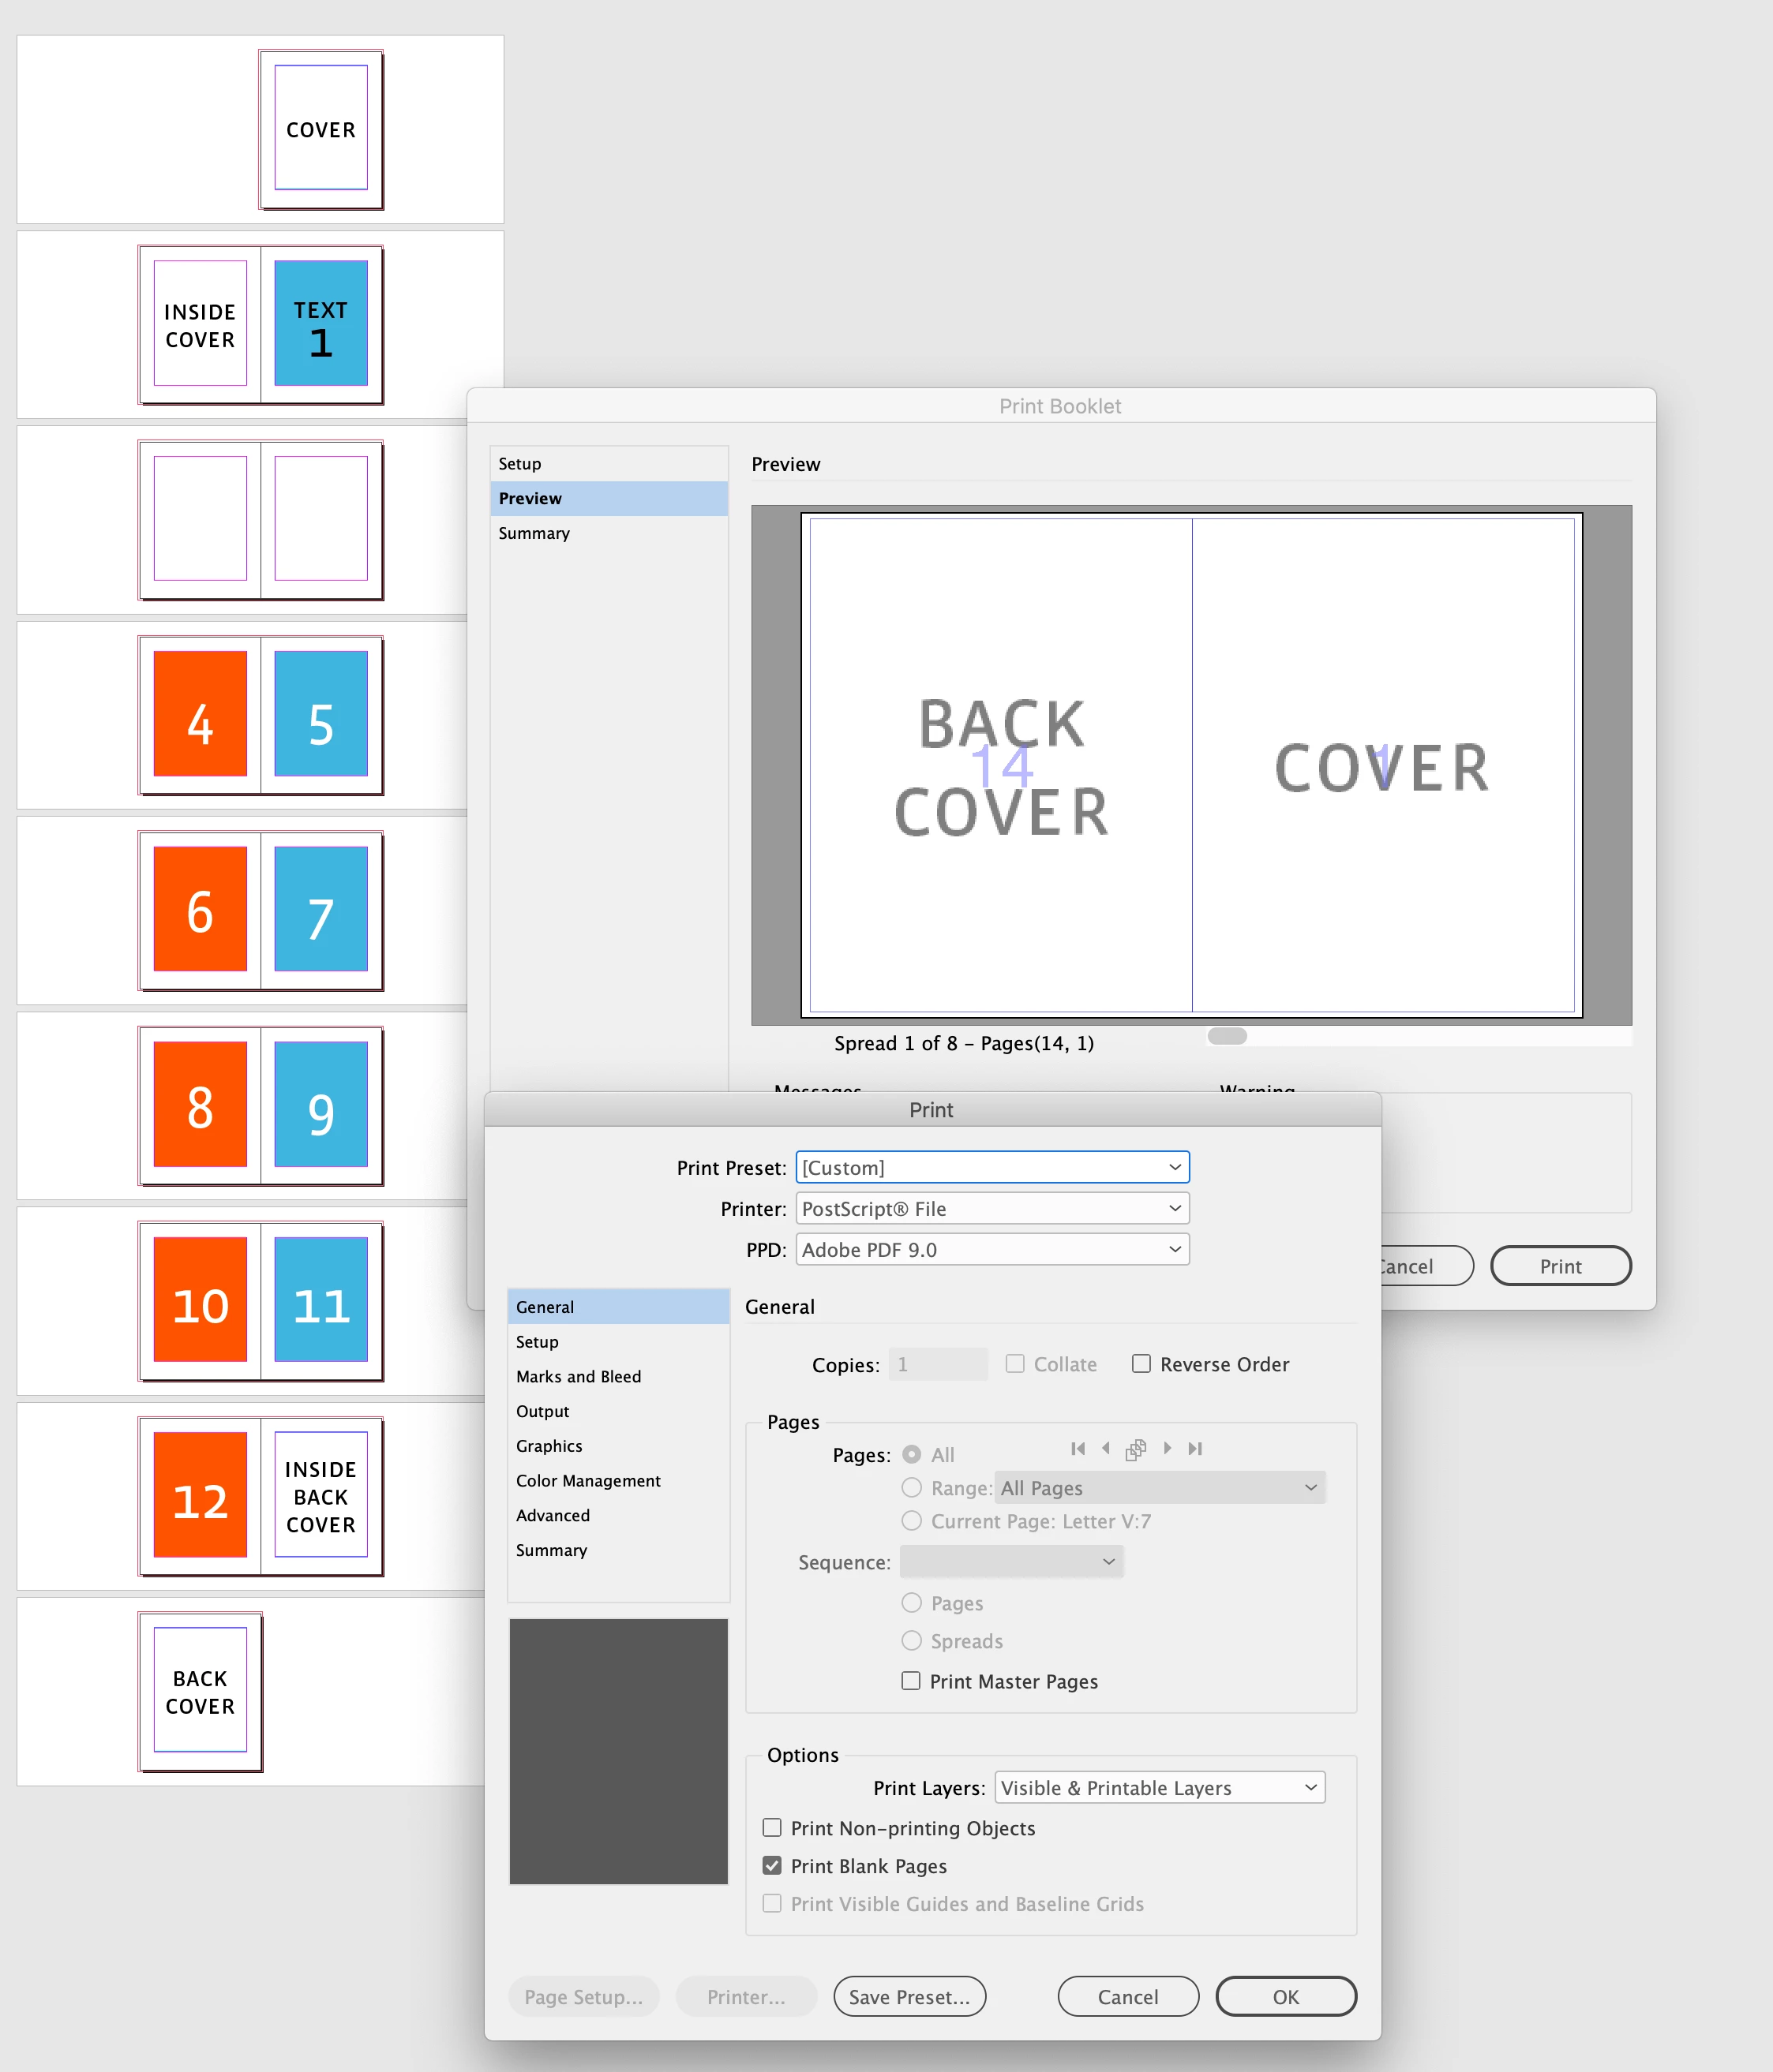Image resolution: width=1773 pixels, height=2072 pixels.
Task: Select the orange page 4 thumbnail
Action: pos(200,714)
